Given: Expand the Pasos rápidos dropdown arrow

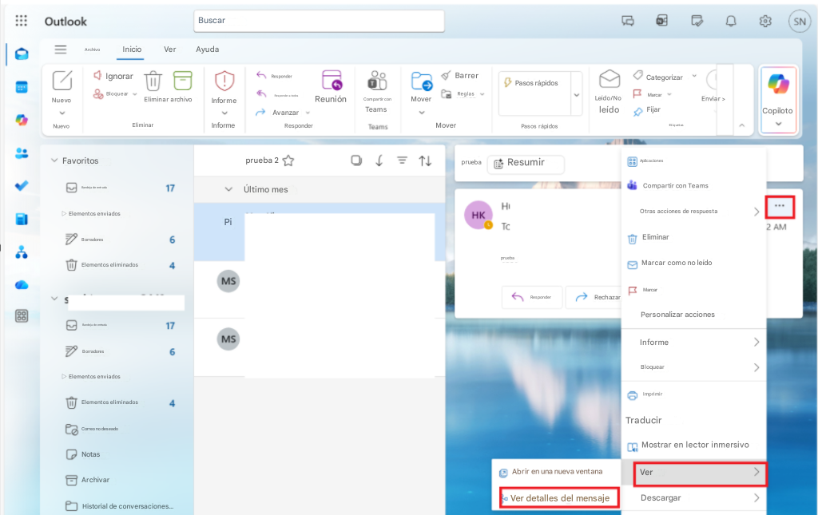Looking at the screenshot, I should (577, 95).
